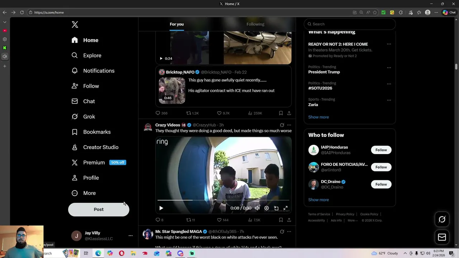Image resolution: width=459 pixels, height=258 pixels.
Task: Open Crazy Videos profile avatar
Action: point(148,128)
